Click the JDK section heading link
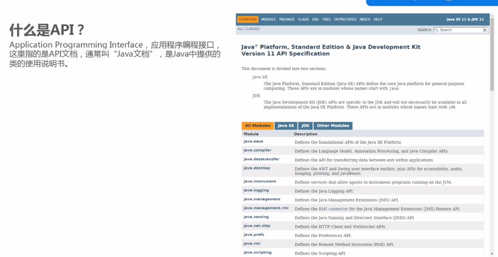 point(256,95)
